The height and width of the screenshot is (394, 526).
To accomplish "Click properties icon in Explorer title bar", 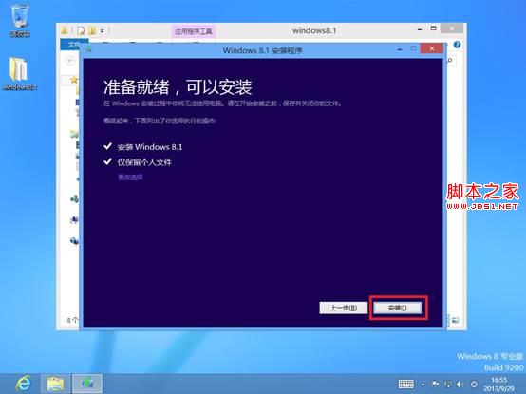I will coord(81,30).
